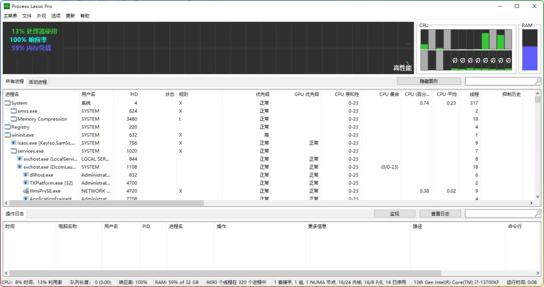Image resolution: width=544 pixels, height=287 pixels.
Task: Switch to the 所有进程 tab
Action: (14, 82)
